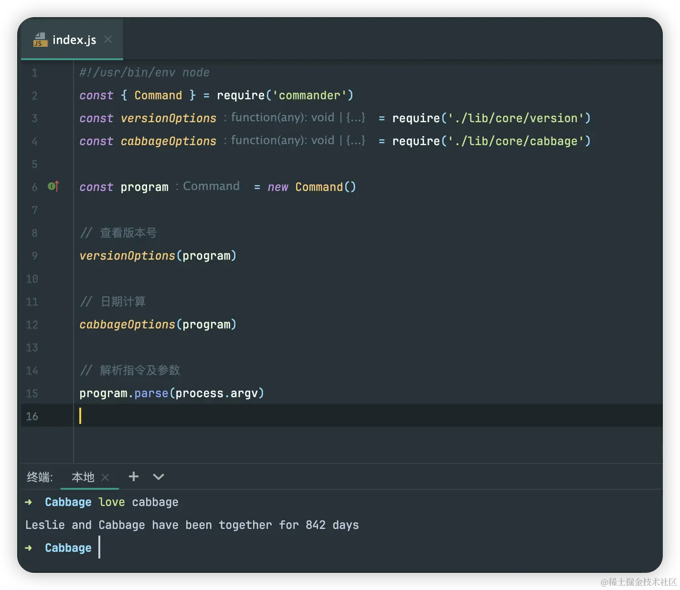680x590 pixels.
Task: Expand the folded {...} hint on cabbageOptions line
Action: click(x=356, y=140)
